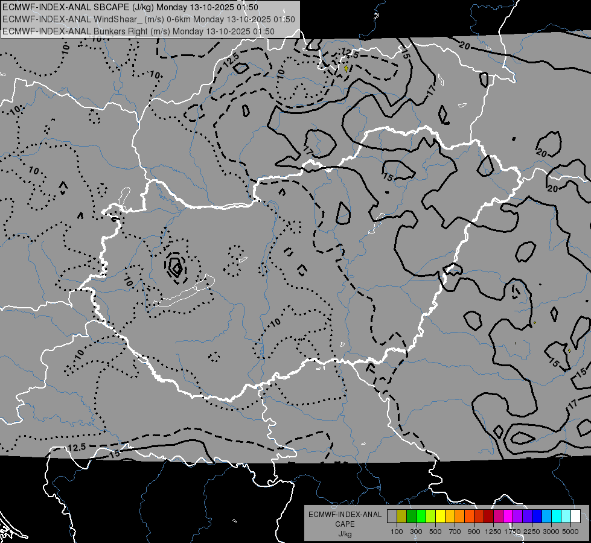The image size is (591, 543).
Task: Pick the red-orange swatch left of the 900 tick
Action: pos(469,516)
